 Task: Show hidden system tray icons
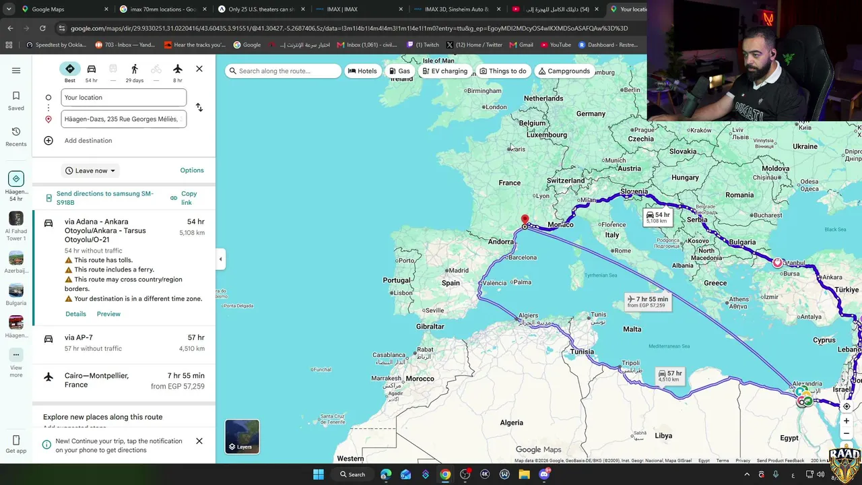[747, 474]
